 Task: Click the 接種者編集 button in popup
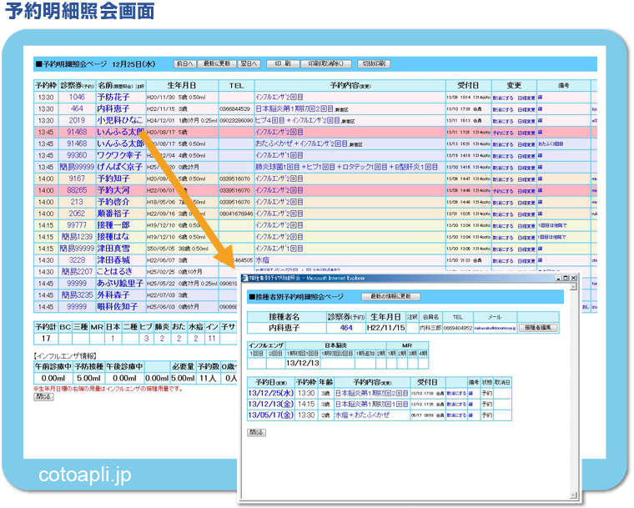pos(538,328)
